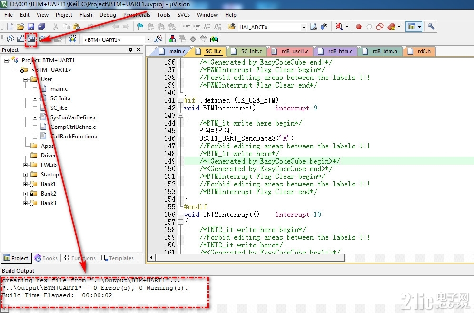Screen dimensions: 474x313
Task: Switch to the main.c editor tab
Action: [173, 51]
